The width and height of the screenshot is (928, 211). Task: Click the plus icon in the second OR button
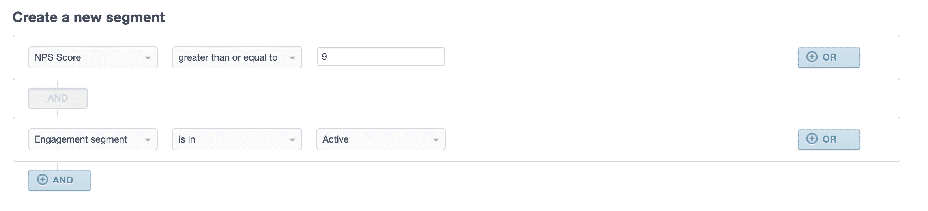pyautogui.click(x=812, y=139)
